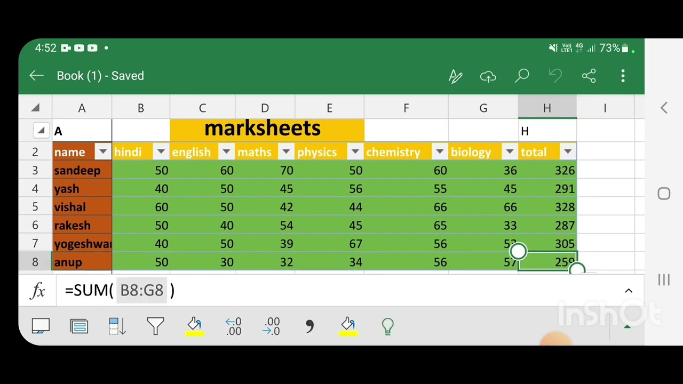
Task: Tap the format as table icon
Action: (79, 326)
